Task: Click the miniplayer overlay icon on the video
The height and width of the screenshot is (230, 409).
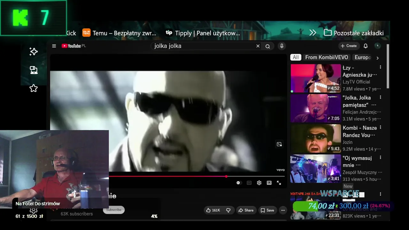Action: [x=279, y=144]
